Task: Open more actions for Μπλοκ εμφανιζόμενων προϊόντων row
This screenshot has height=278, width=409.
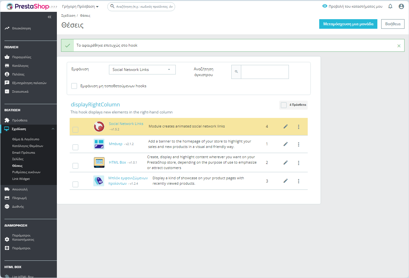Action: pos(299,181)
